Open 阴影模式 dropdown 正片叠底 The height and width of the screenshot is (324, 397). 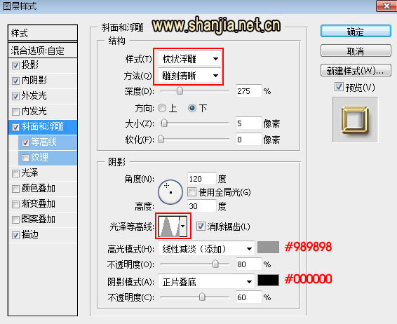coord(206,282)
